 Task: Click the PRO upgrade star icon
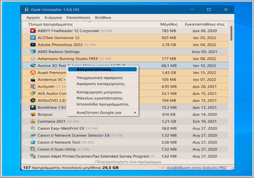163,167
